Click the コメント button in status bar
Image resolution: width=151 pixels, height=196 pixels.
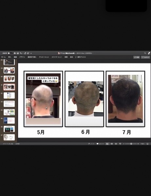[100, 144]
